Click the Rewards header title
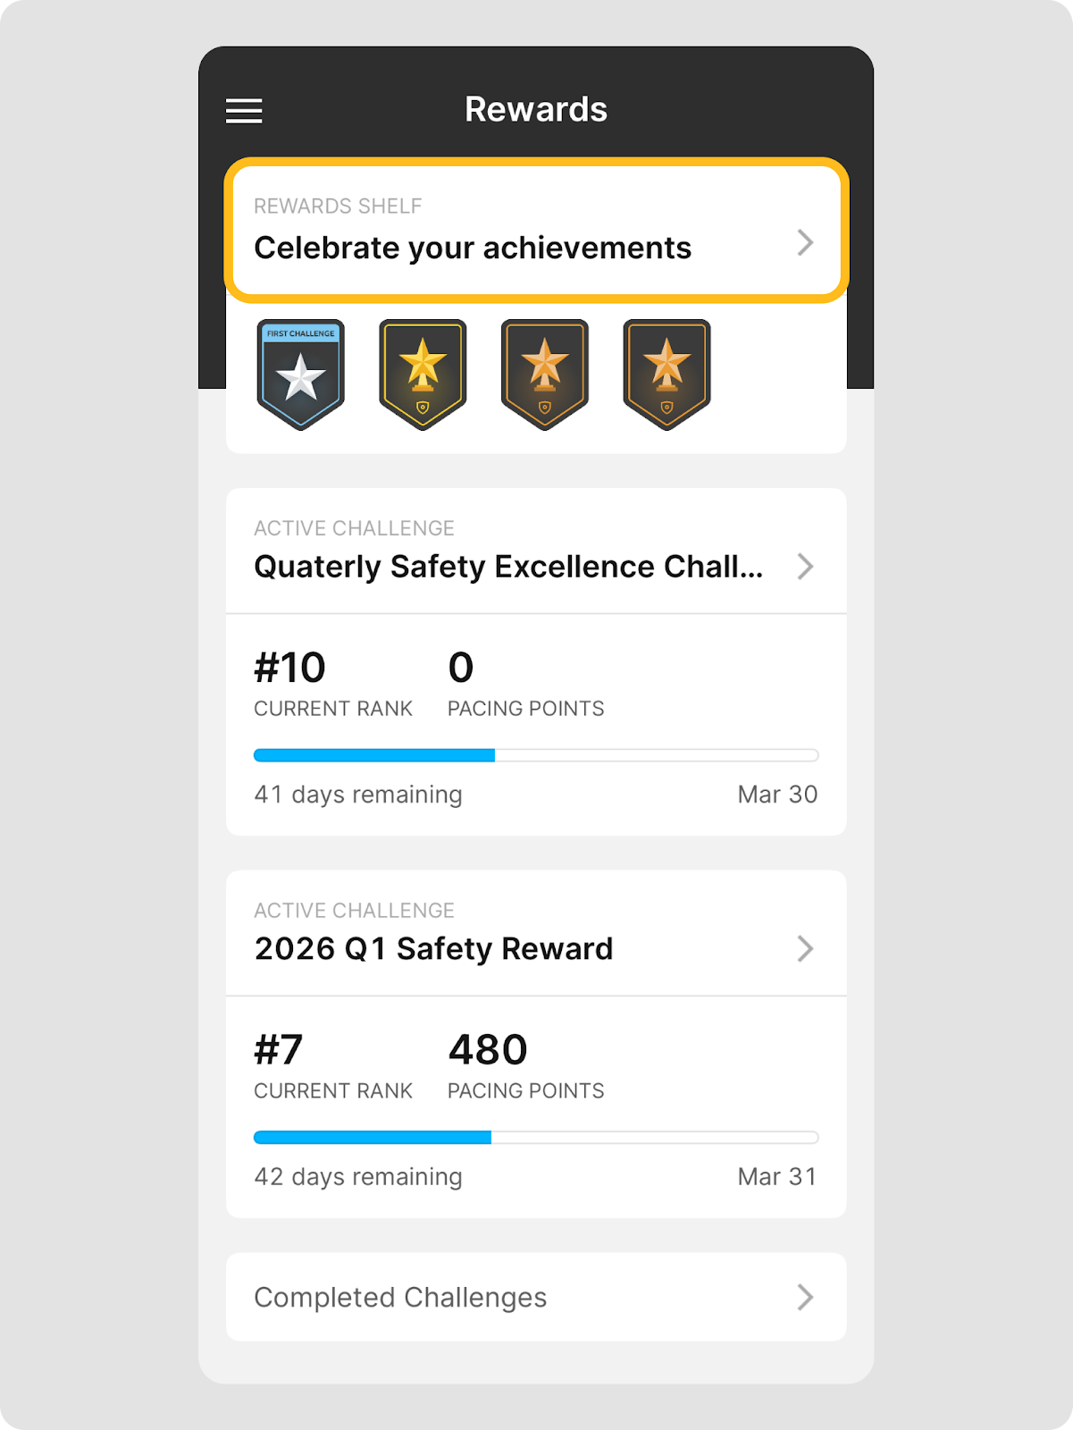Image resolution: width=1073 pixels, height=1430 pixels. (x=536, y=110)
